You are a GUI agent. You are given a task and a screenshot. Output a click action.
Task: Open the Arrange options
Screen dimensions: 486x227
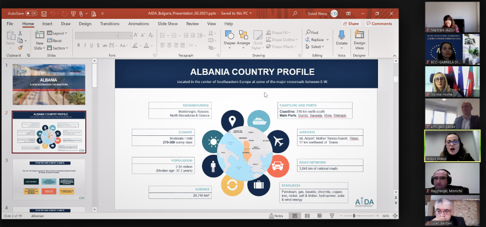(x=244, y=40)
